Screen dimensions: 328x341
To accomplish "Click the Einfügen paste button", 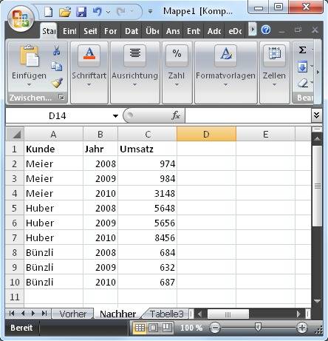I will pyautogui.click(x=29, y=66).
